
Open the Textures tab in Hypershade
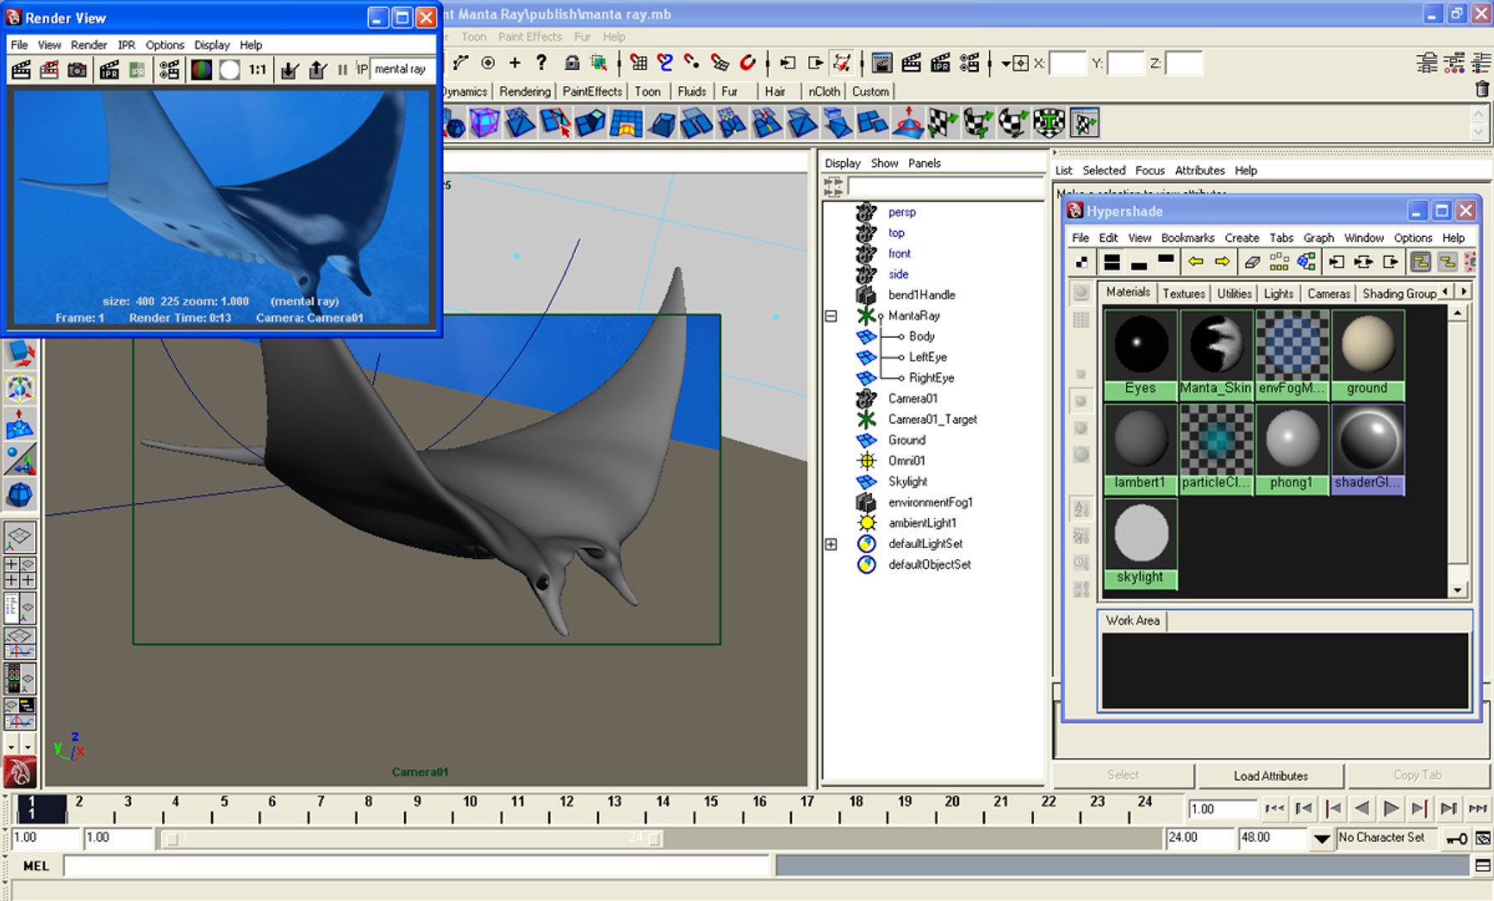1184,294
